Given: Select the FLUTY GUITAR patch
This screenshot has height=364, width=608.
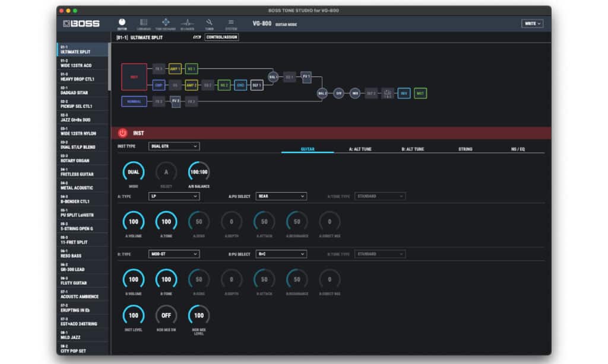Looking at the screenshot, I should 83,281.
